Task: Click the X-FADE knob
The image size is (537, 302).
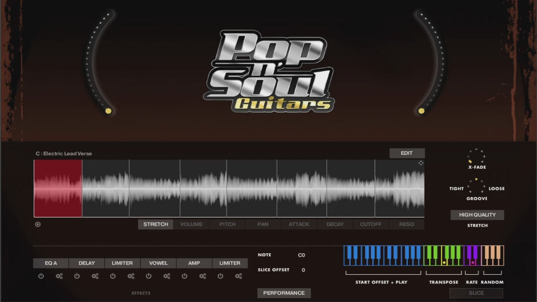Action: coord(476,157)
